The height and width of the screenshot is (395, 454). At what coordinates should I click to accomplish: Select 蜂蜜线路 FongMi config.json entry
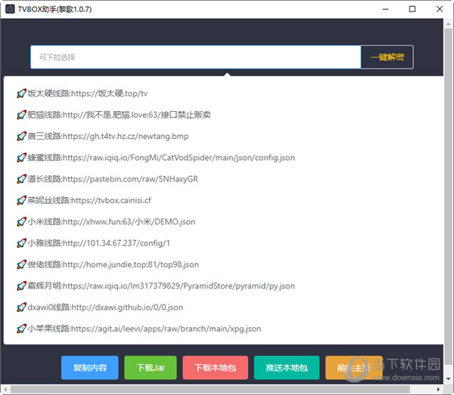[x=223, y=158]
